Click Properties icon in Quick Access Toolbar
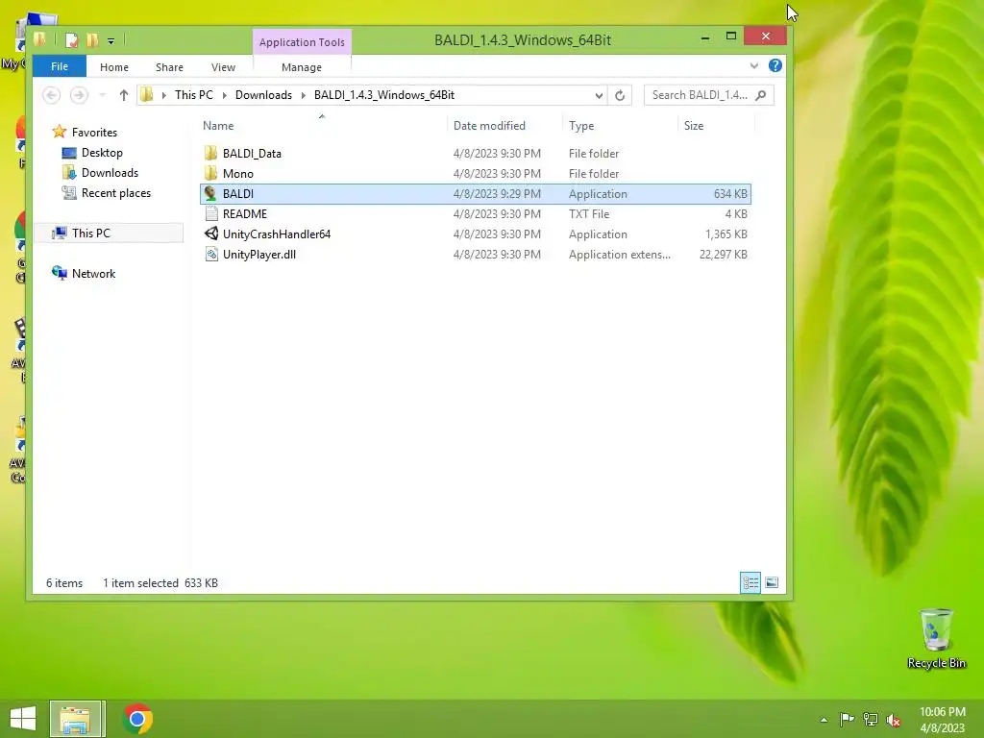The width and height of the screenshot is (984, 738). click(71, 40)
